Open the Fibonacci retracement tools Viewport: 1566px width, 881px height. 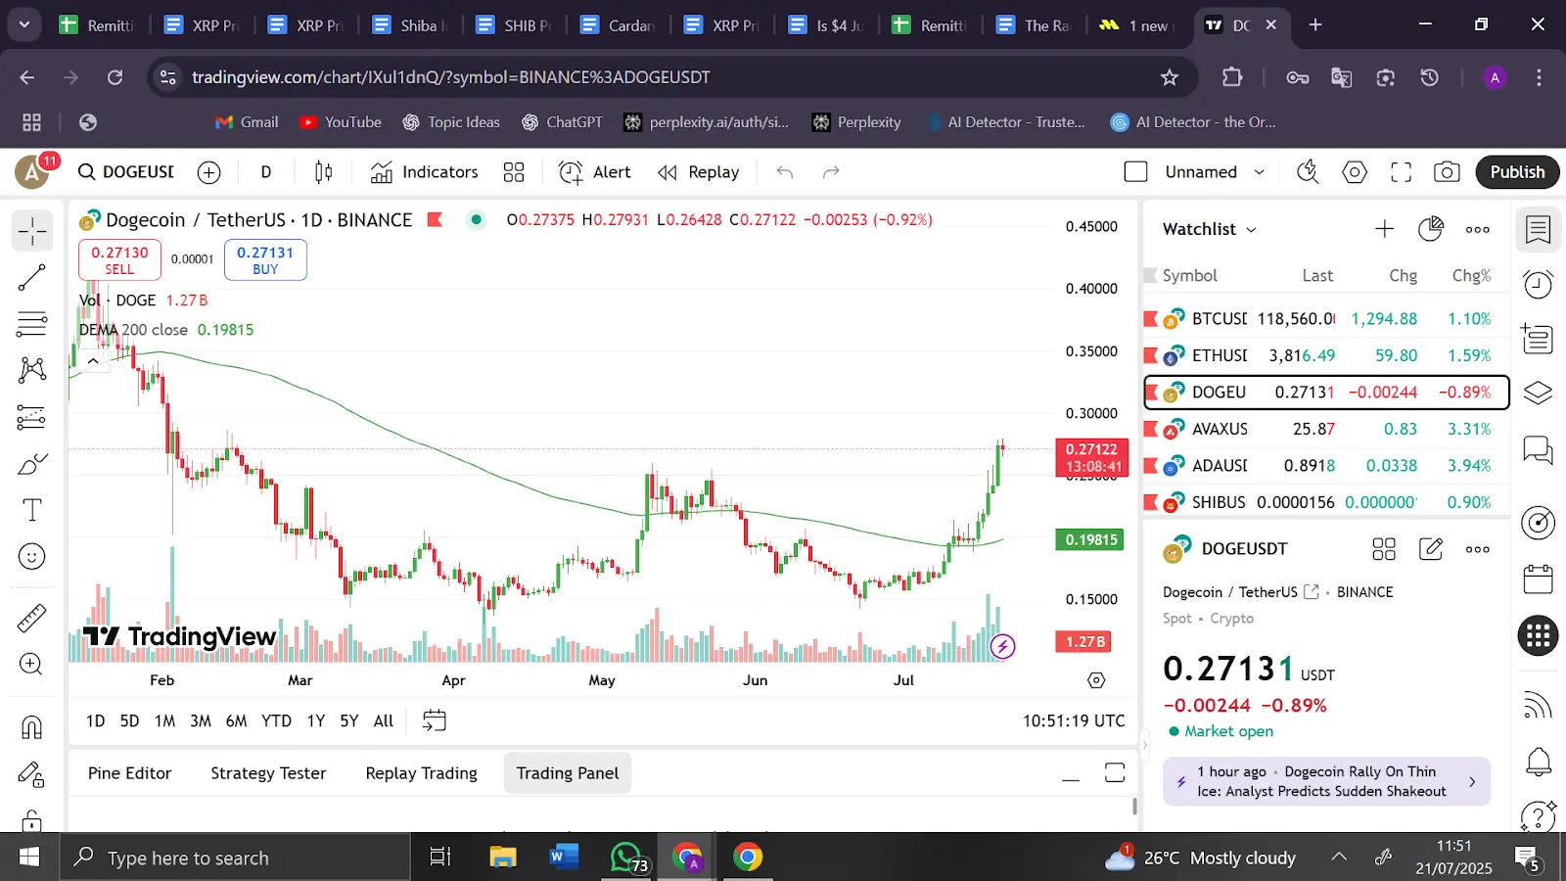32,324
